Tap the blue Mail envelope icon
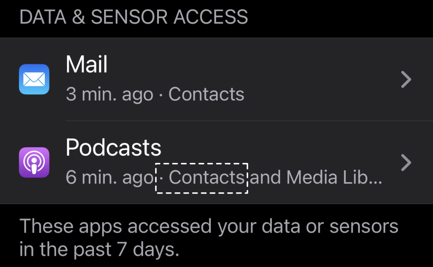 coord(34,79)
